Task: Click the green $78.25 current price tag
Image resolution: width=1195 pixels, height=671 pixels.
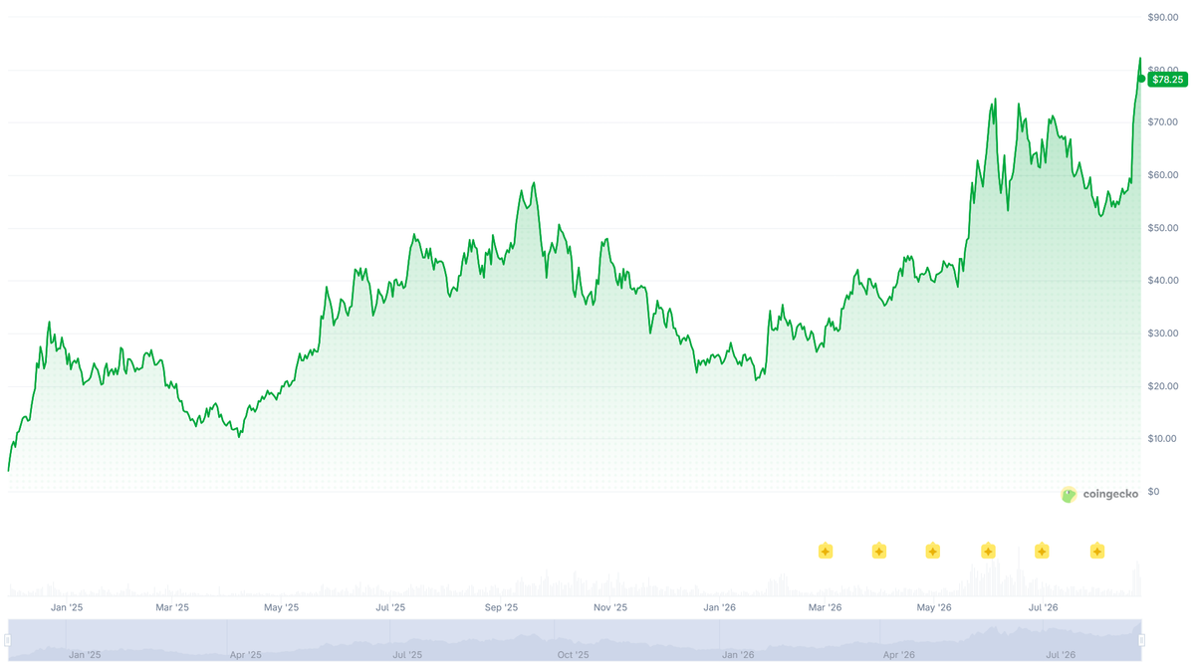Action: [1167, 79]
